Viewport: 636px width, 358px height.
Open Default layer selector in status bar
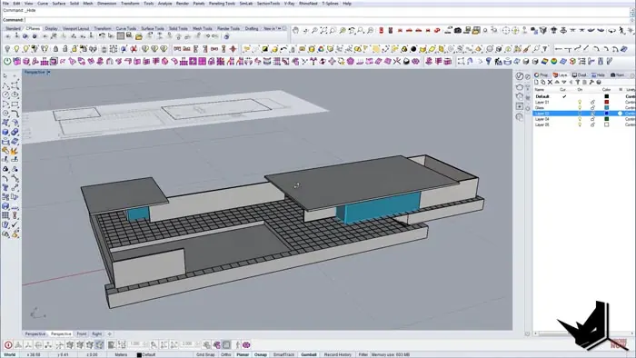click(146, 354)
